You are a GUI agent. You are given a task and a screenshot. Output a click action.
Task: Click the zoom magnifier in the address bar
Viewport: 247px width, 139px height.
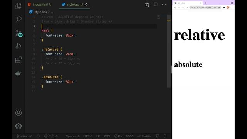click(215, 7)
